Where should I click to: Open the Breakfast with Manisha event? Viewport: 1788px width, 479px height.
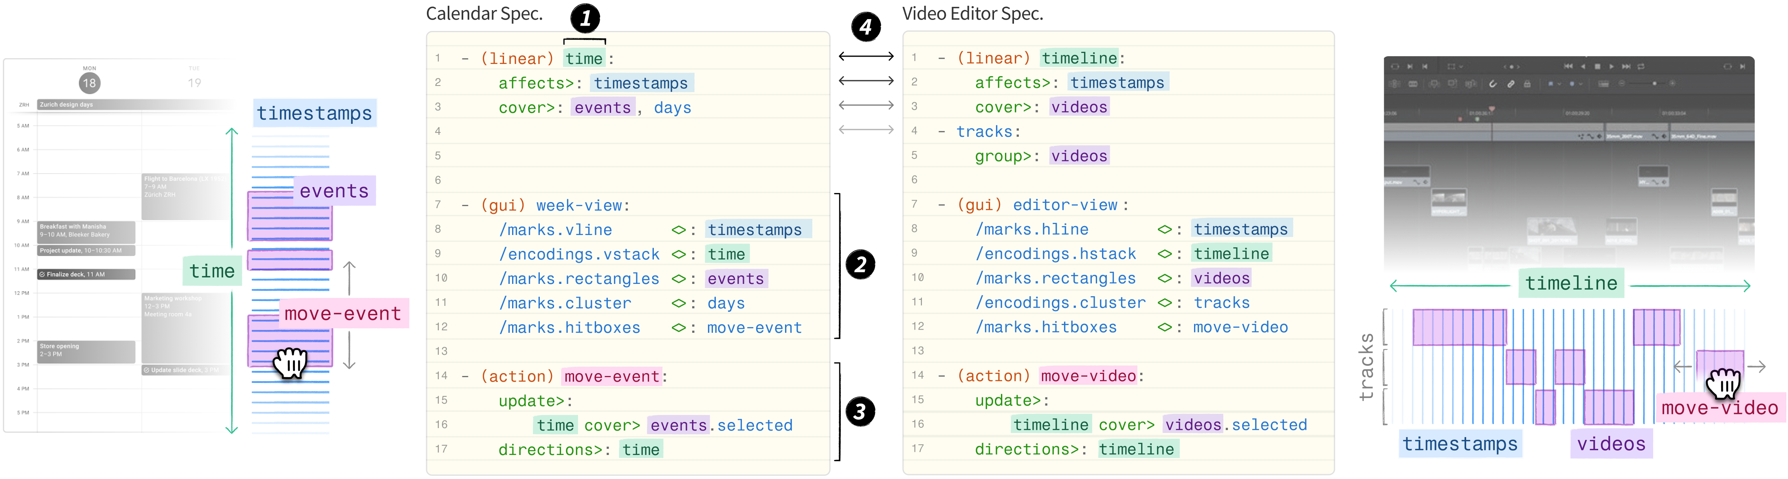point(86,232)
